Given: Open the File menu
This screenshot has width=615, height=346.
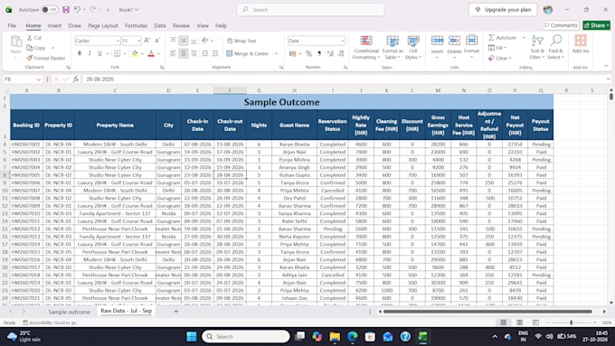Looking at the screenshot, I should click(x=12, y=25).
